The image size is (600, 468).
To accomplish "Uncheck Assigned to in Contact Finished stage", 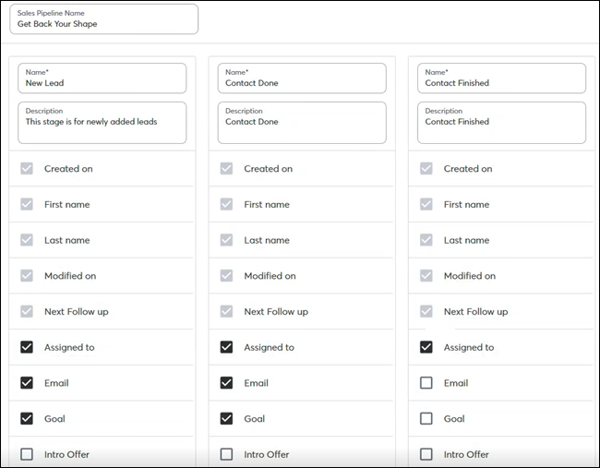I will [426, 347].
